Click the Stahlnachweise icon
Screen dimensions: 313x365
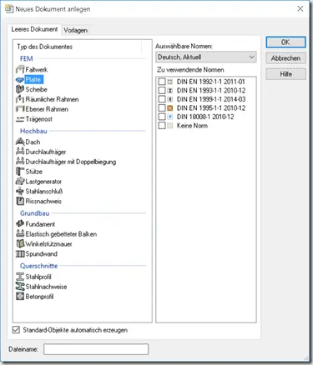pyautogui.click(x=20, y=287)
